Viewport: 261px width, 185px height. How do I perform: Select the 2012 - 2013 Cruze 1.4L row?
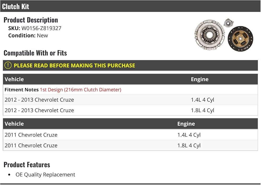point(130,100)
